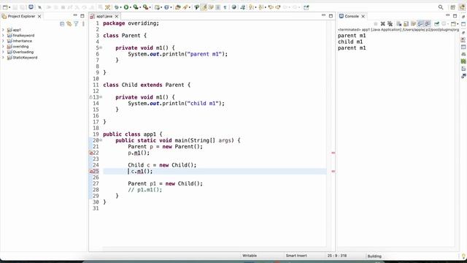This screenshot has height=263, width=467.
Task: Click the error marker beside line 25 in overview ruler
Action: coord(333,172)
